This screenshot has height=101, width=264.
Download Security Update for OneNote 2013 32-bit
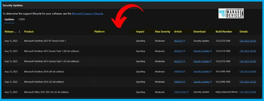coord(202,61)
